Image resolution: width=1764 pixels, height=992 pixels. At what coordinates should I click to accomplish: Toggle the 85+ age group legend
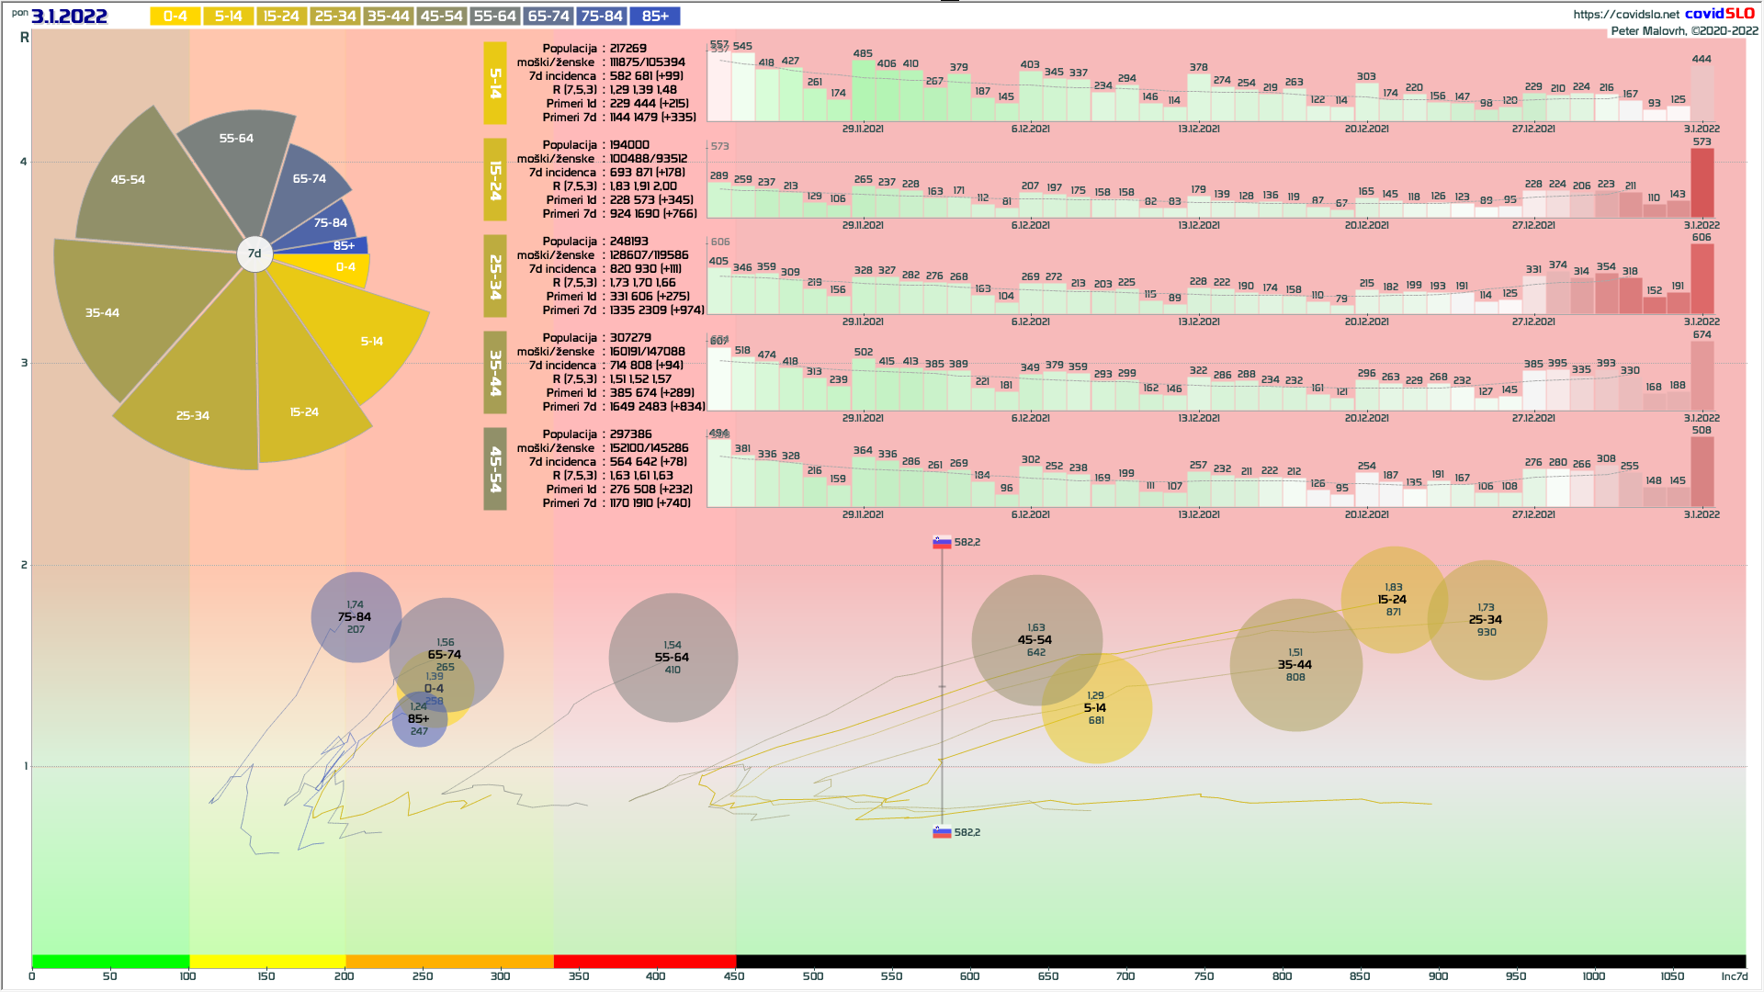tap(655, 16)
